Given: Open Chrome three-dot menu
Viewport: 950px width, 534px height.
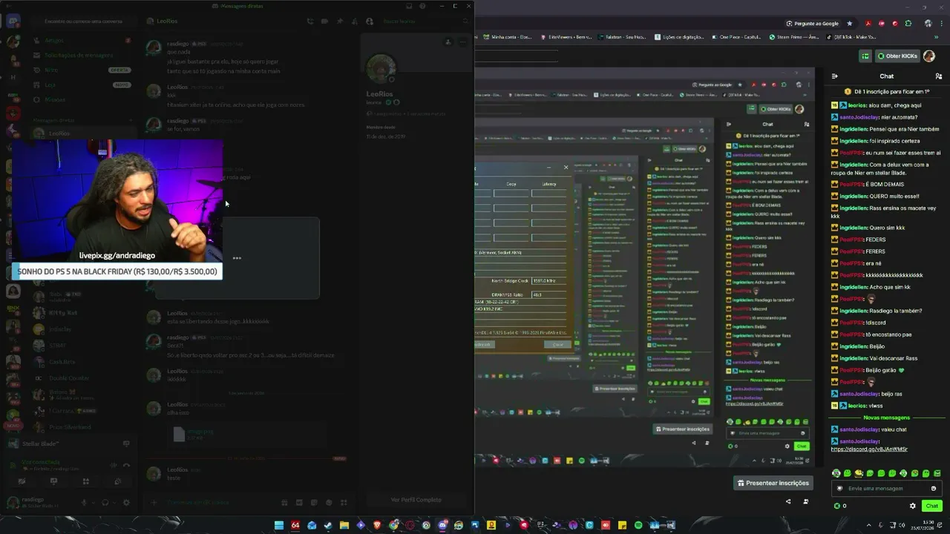Looking at the screenshot, I should pos(942,23).
